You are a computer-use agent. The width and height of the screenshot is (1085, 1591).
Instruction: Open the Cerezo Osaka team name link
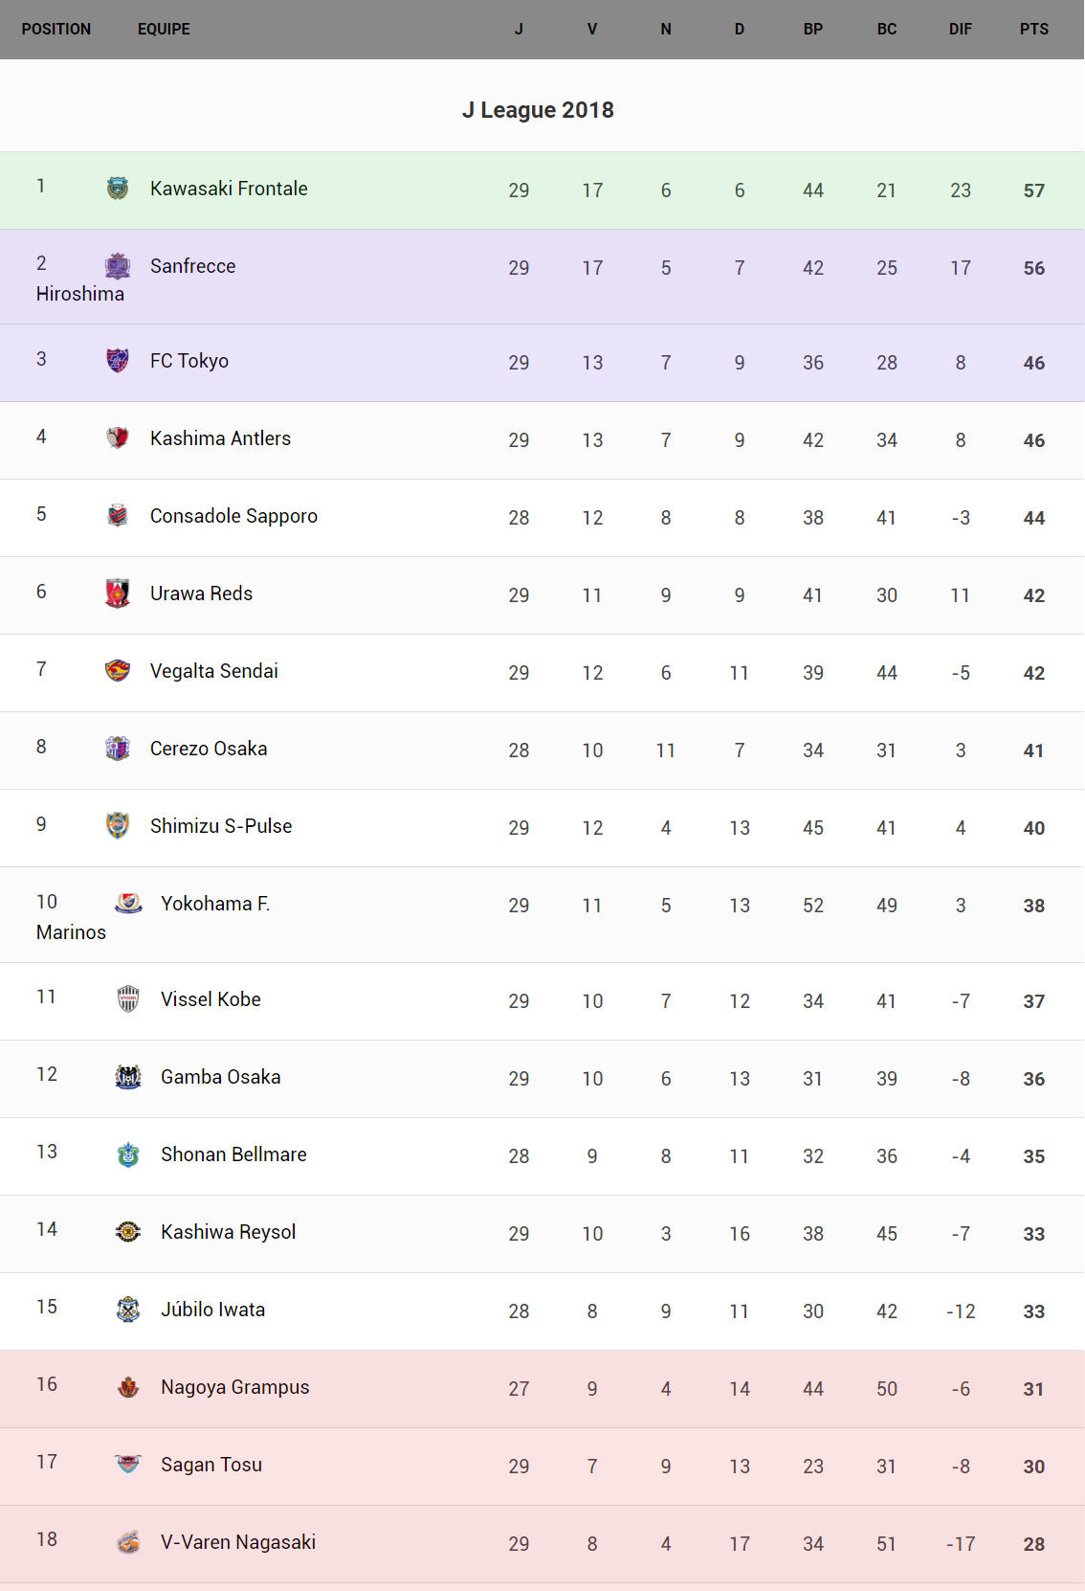click(209, 749)
